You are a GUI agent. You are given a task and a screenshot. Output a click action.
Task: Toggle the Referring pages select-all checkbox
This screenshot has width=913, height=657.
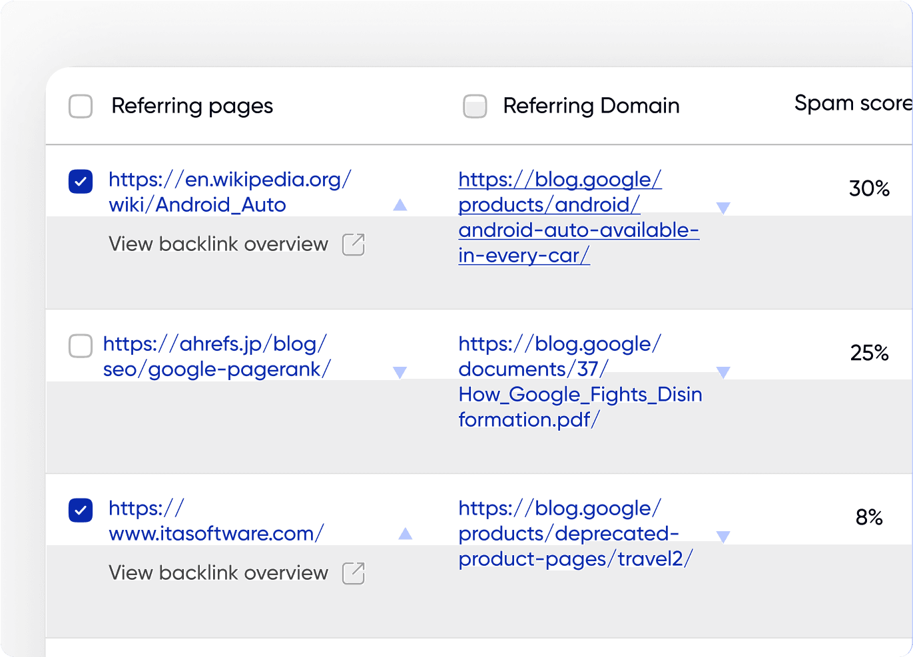81,106
